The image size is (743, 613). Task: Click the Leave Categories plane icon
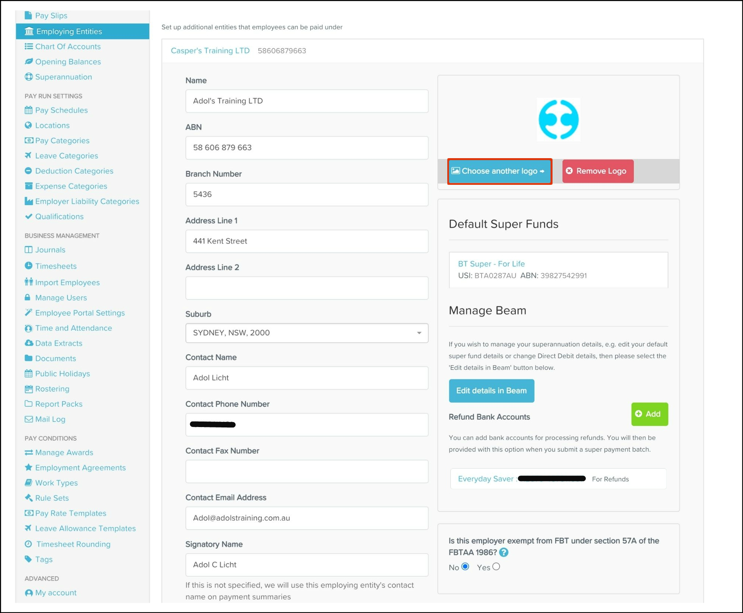click(x=28, y=156)
